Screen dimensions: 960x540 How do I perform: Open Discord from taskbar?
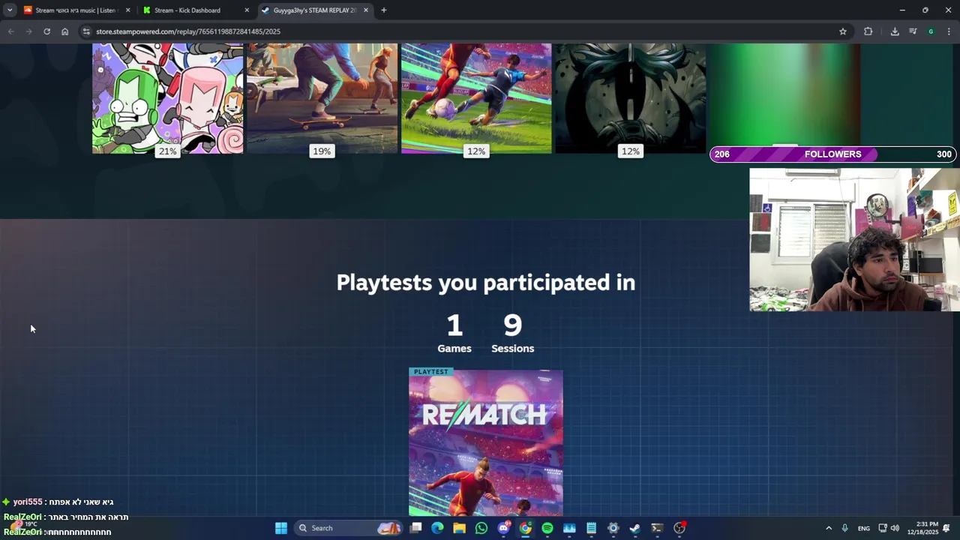(x=503, y=528)
